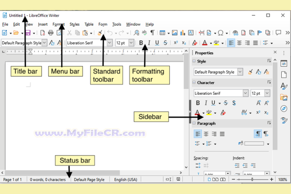Click the Print icon in standard toolbar
Image resolution: width=291 pixels, height=194 pixels.
point(51,33)
